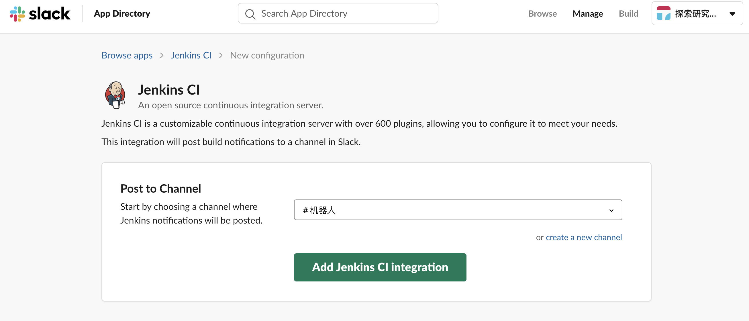Open the Jenkins CI breadcrumb link
Viewport: 749px width, 321px height.
point(191,55)
